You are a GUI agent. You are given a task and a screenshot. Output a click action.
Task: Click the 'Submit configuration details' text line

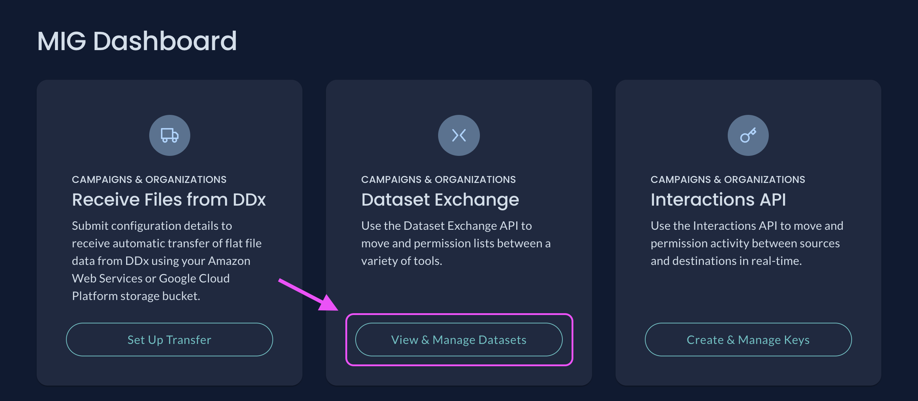152,226
